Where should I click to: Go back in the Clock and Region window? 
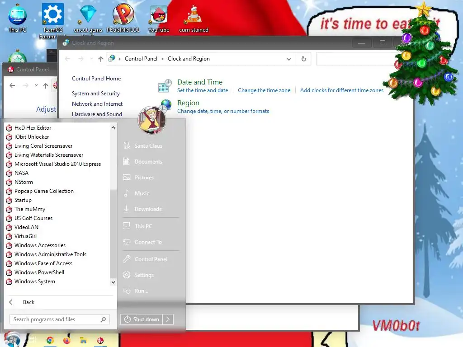(67, 59)
